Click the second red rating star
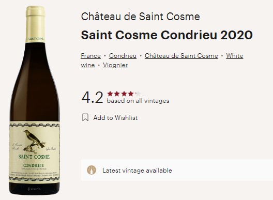Viewport: 273px width, 200px height. (x=117, y=94)
